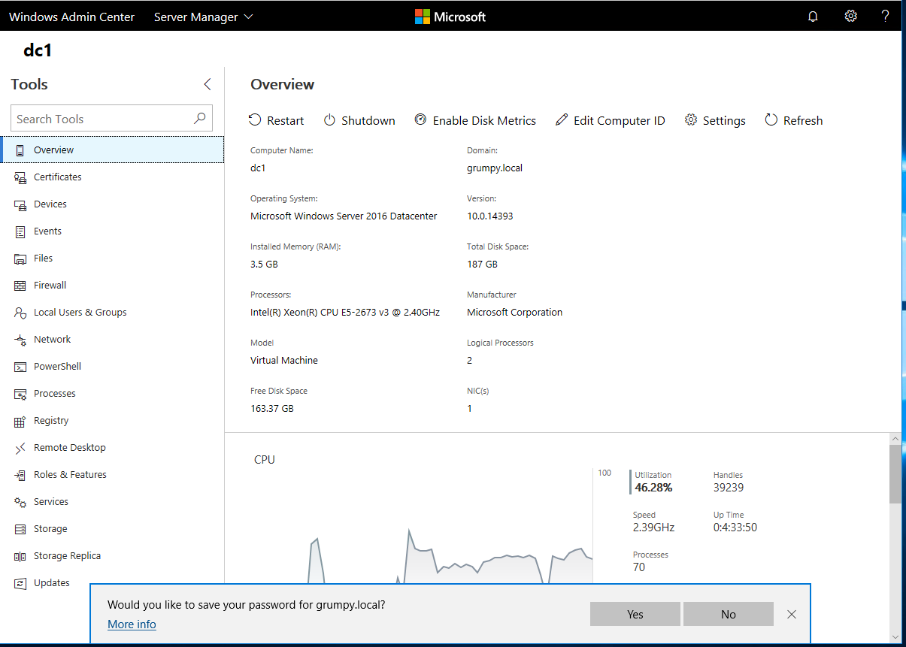
Task: Choose Yes to save the password
Action: (x=635, y=614)
